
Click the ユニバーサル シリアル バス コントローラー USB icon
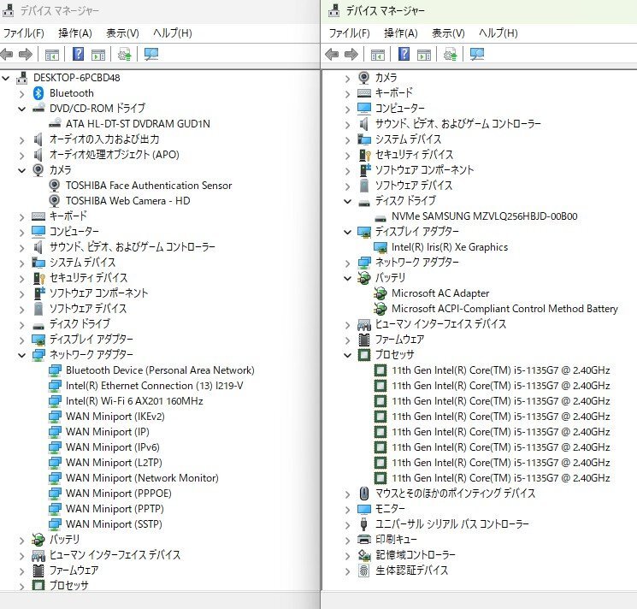click(364, 524)
